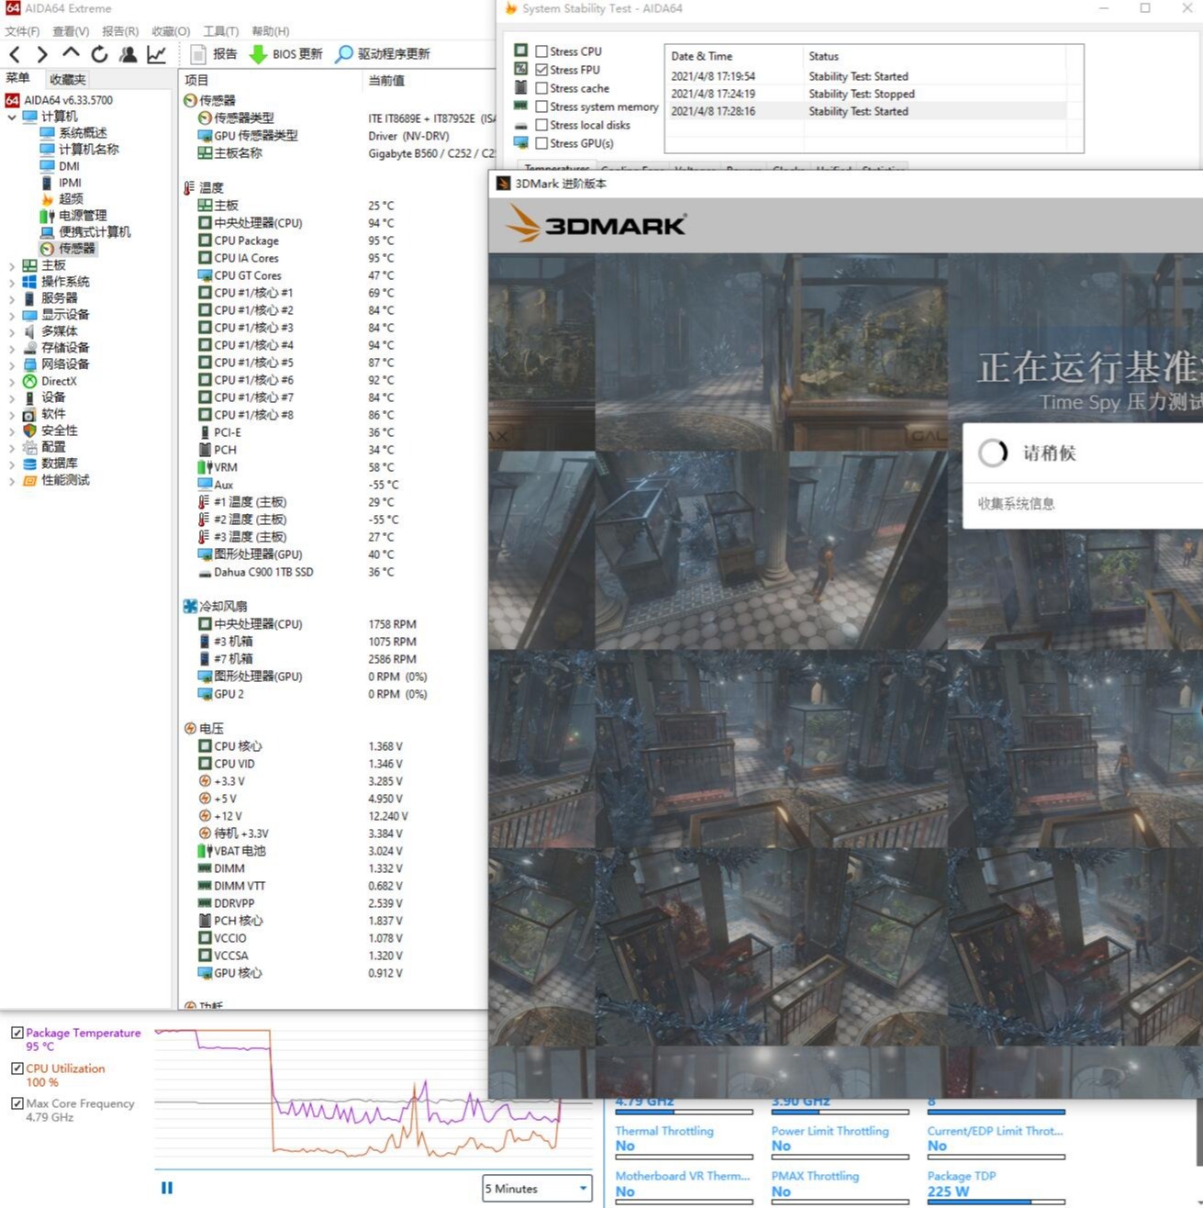Expand the 多媒体 tree node
Viewport: 1203px width, 1208px height.
click(11, 331)
